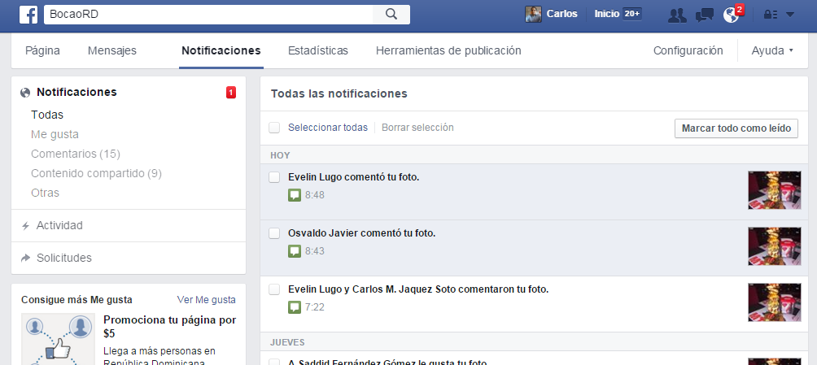Click the arrow icon beside Solicitudes
Screen dimensions: 817x365
click(25, 258)
